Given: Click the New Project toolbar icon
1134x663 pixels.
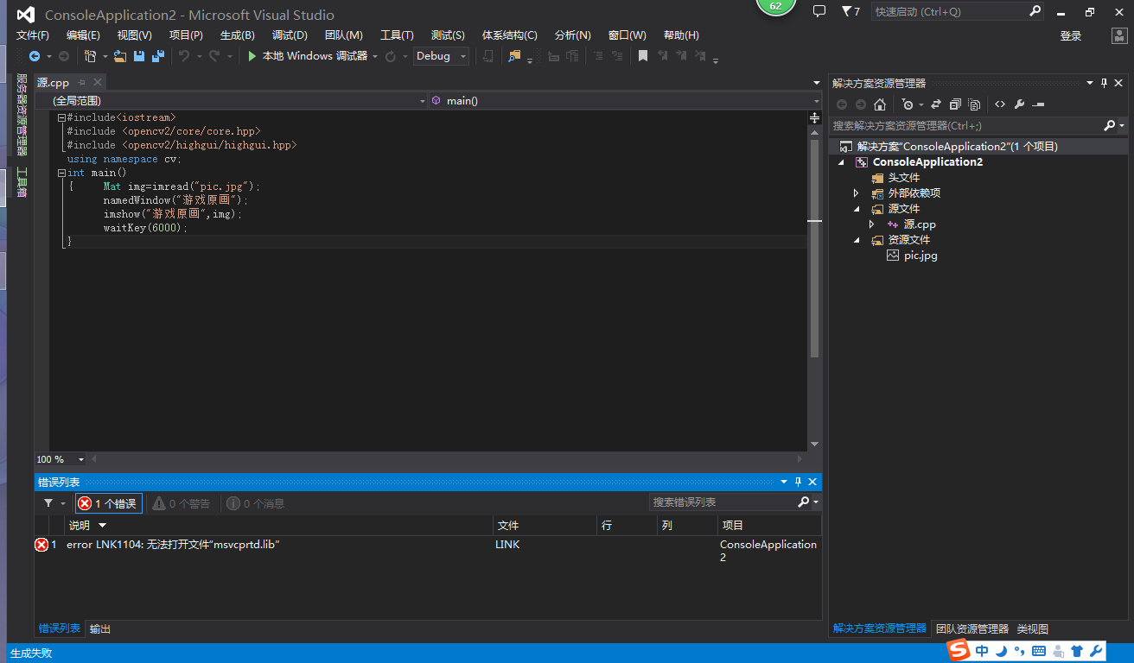Looking at the screenshot, I should 90,56.
